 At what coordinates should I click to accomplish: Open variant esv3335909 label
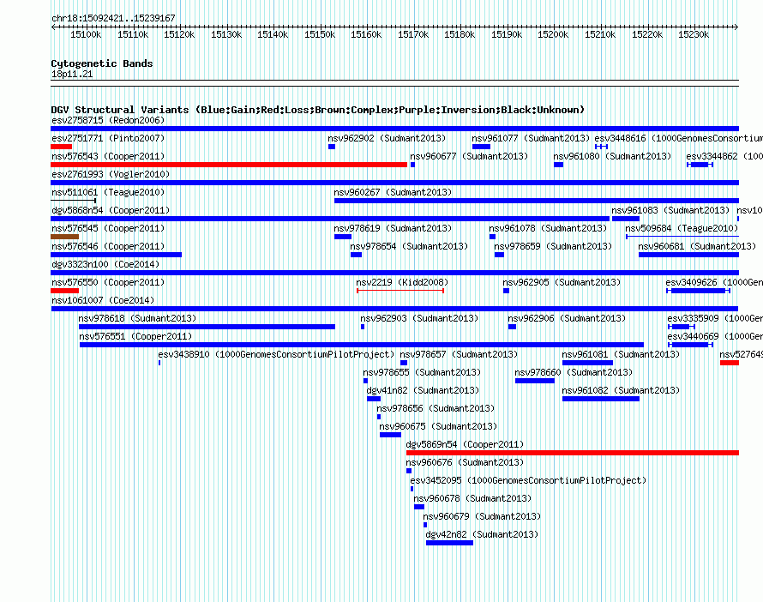tap(715, 318)
